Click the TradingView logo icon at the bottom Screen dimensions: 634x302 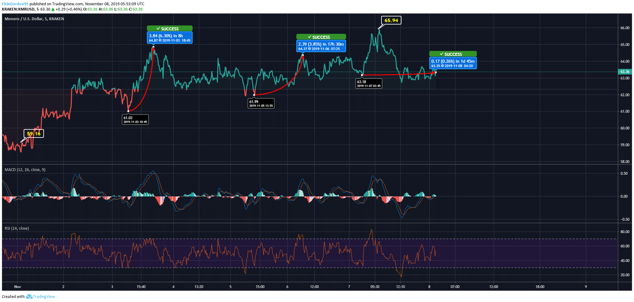(29, 296)
